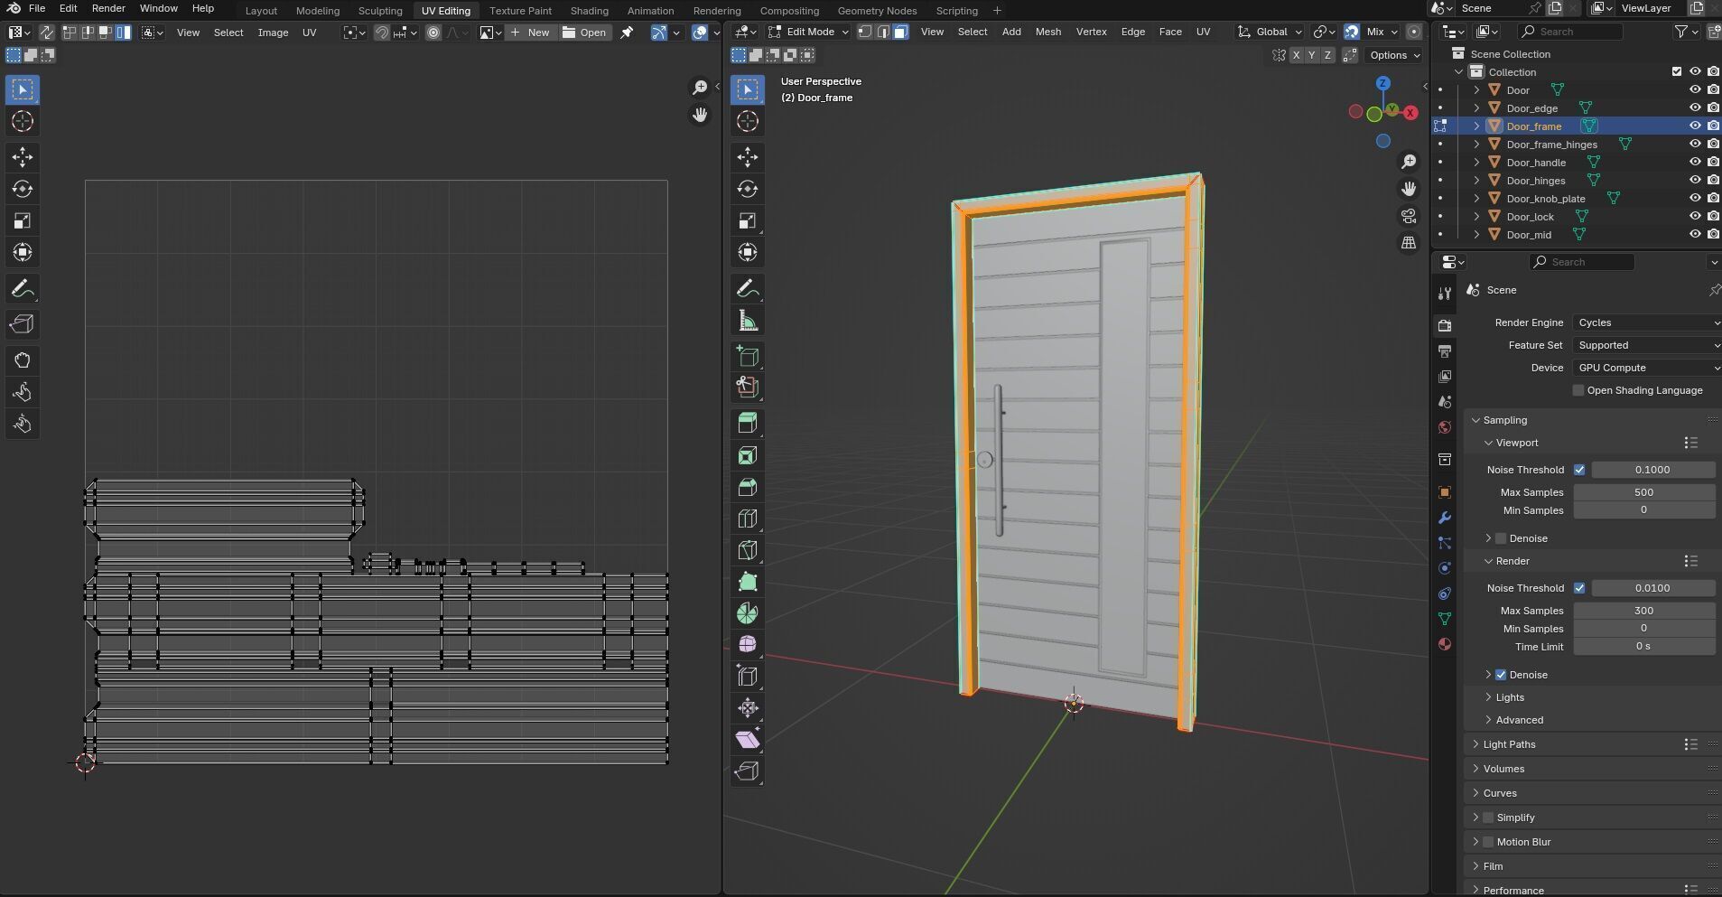Open the Device dropdown
Screen dimensions: 1722x897
1647,368
